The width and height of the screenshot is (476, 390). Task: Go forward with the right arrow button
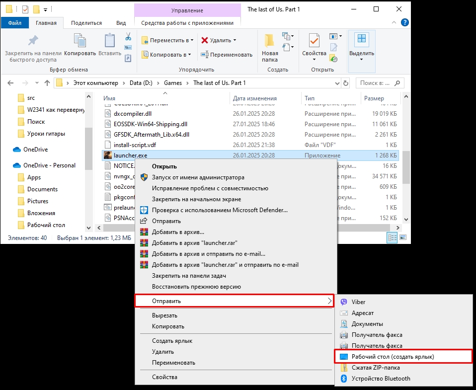point(25,83)
